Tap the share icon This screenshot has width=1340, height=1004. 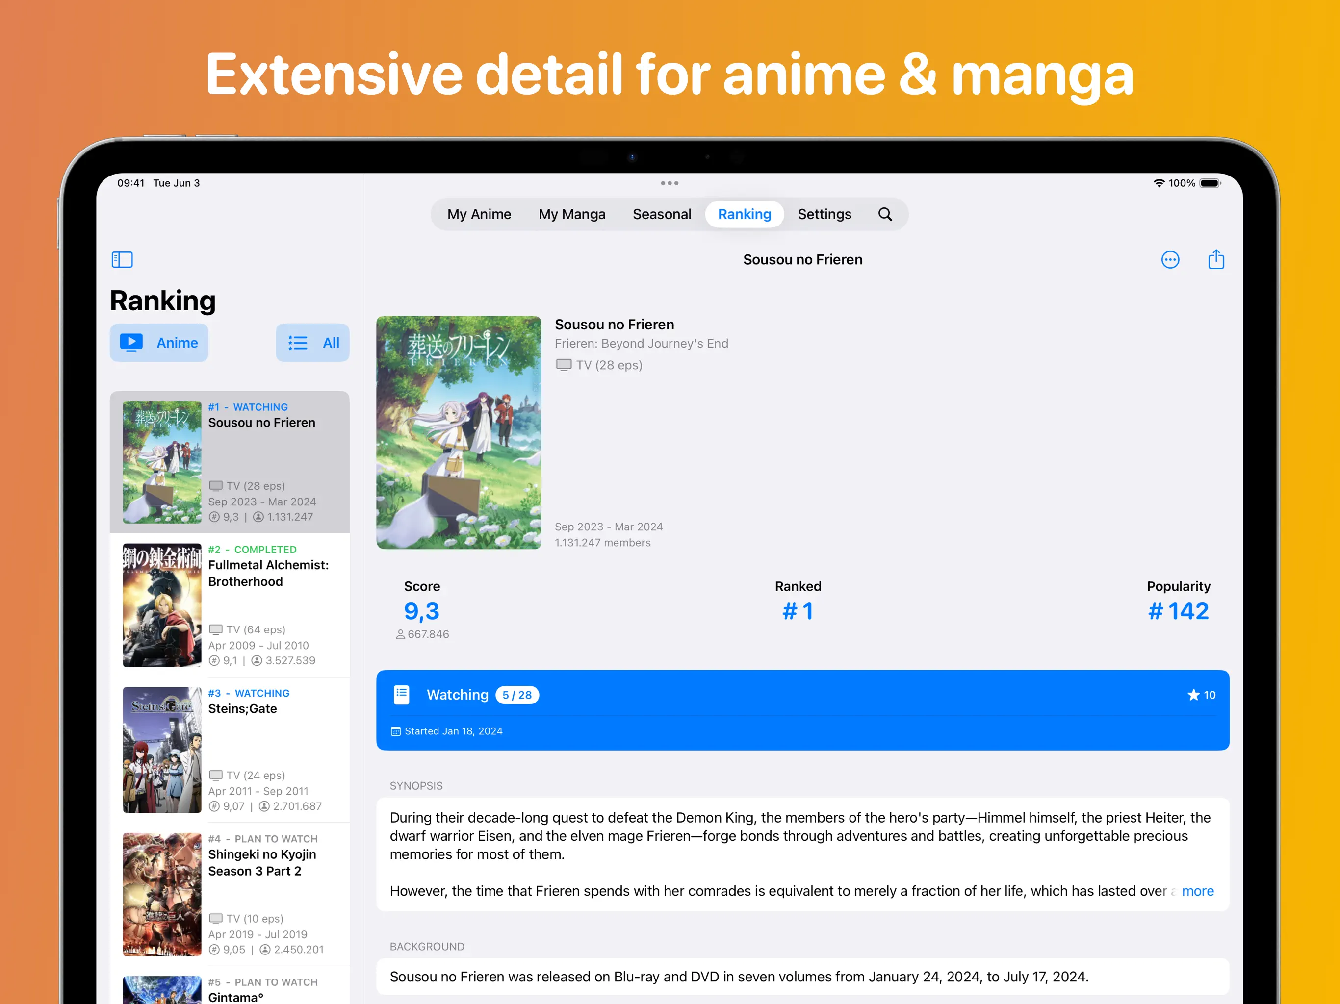click(x=1216, y=260)
